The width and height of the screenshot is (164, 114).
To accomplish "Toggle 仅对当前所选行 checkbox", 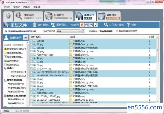I will click(9, 72).
